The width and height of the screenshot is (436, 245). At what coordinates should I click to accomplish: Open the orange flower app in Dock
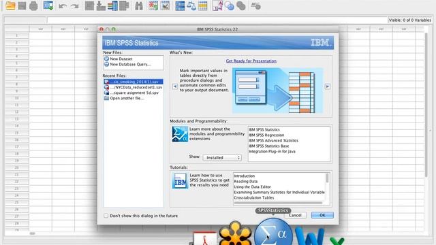(x=235, y=233)
